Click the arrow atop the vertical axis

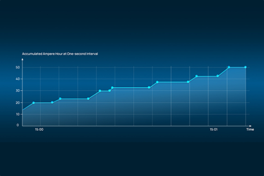tap(22, 59)
